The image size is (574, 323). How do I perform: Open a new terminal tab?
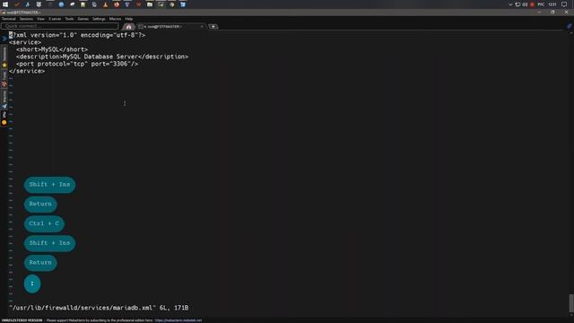pyautogui.click(x=213, y=26)
